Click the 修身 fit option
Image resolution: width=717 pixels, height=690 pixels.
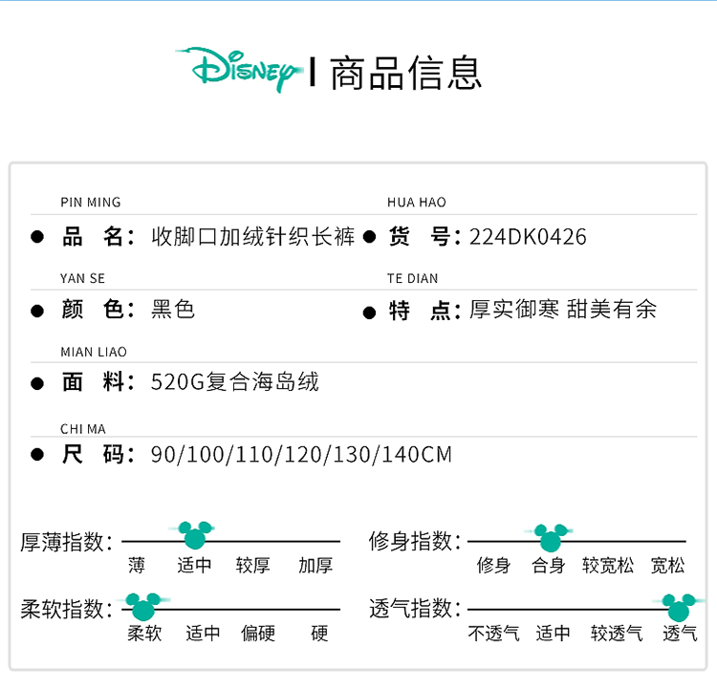493,566
